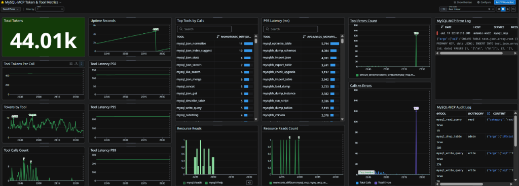
Task: Click the favorite star next to dashboard title
Action: tap(3, 2)
